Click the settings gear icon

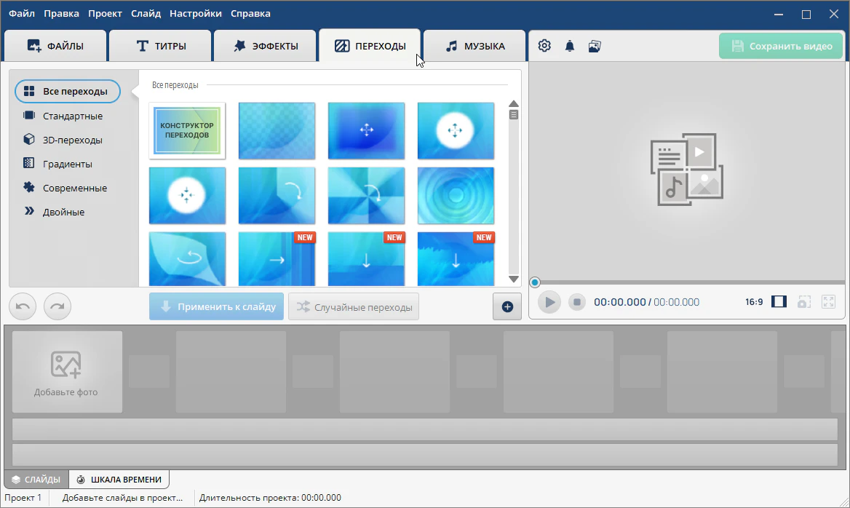[544, 47]
